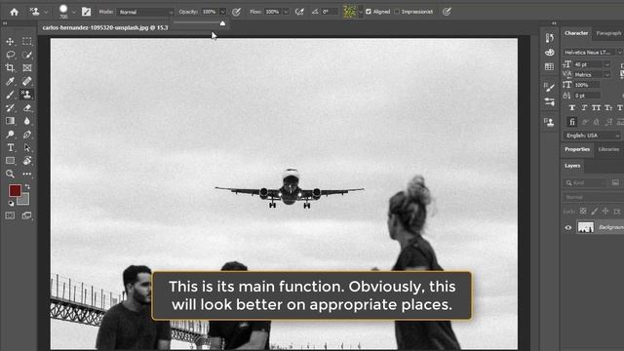This screenshot has width=624, height=351.
Task: Select the Crop tool
Action: point(10,68)
